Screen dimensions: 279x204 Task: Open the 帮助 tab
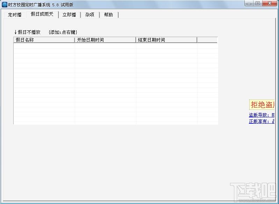click(108, 15)
